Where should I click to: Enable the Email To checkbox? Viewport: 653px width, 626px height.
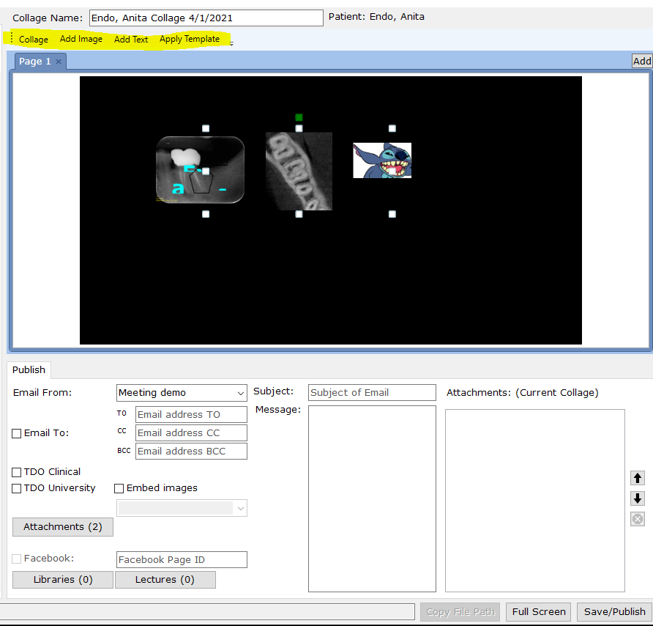(x=17, y=433)
